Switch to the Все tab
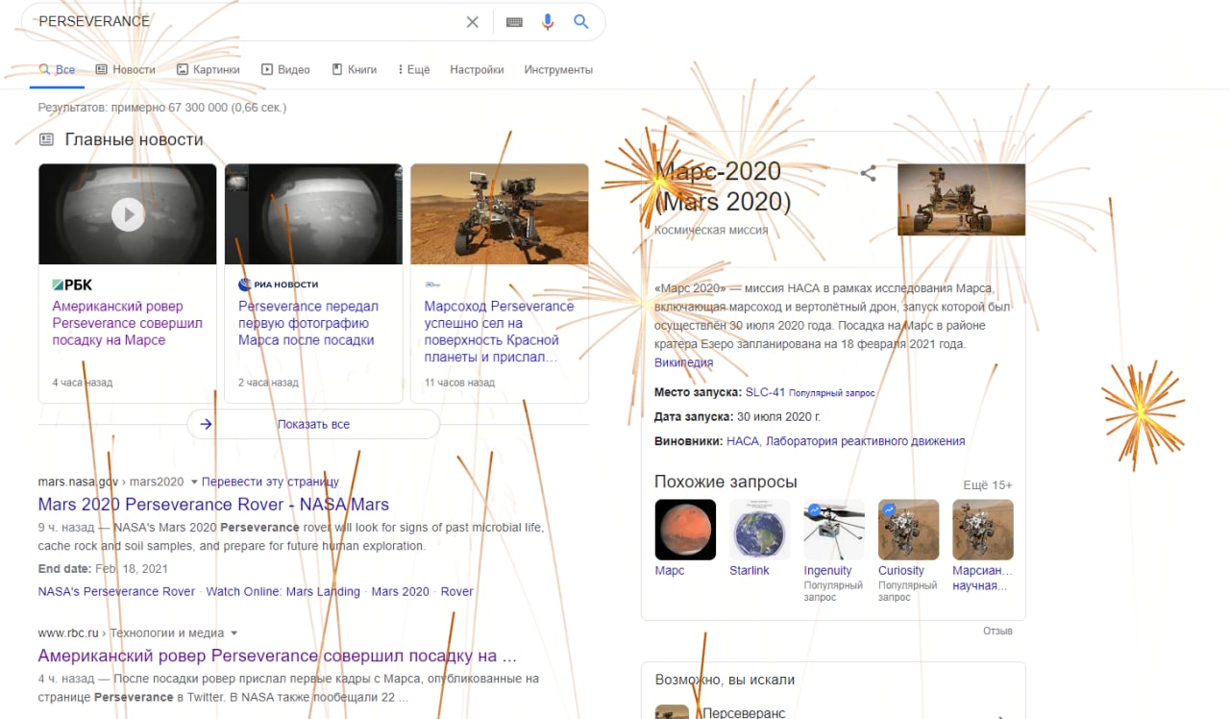1230x719 pixels. click(x=57, y=69)
